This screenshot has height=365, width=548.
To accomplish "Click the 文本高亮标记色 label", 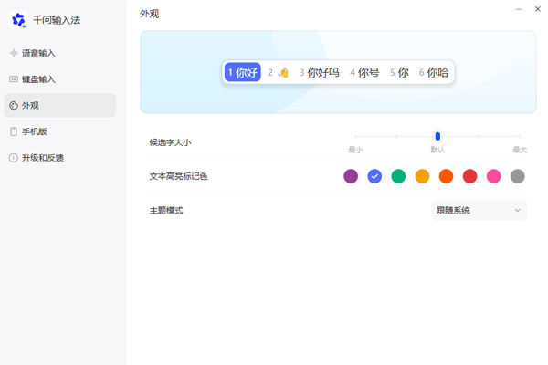I will [x=179, y=176].
